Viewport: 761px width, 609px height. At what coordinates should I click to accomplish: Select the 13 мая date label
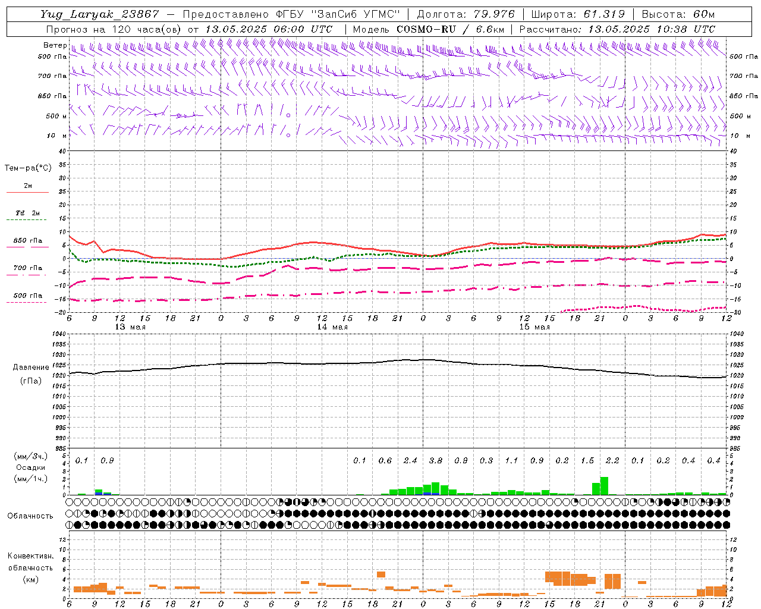pyautogui.click(x=130, y=327)
